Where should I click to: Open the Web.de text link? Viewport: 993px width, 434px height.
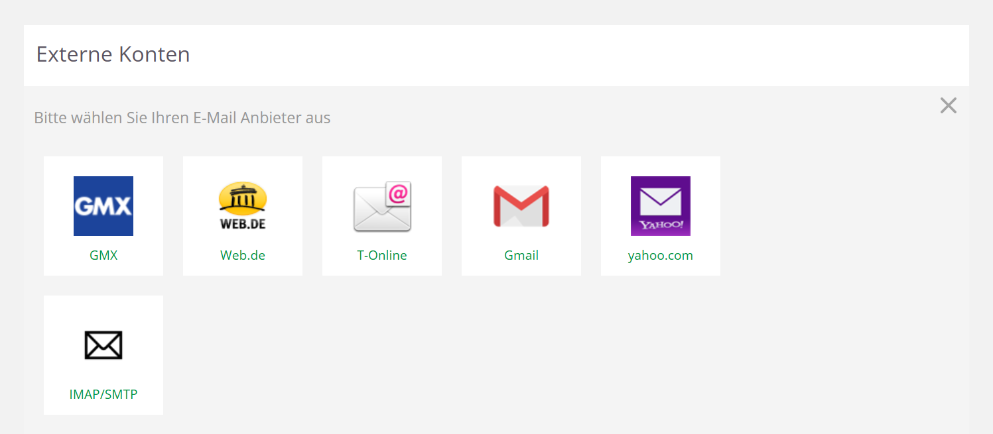(243, 255)
